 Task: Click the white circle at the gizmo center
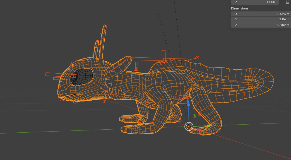(x=189, y=127)
